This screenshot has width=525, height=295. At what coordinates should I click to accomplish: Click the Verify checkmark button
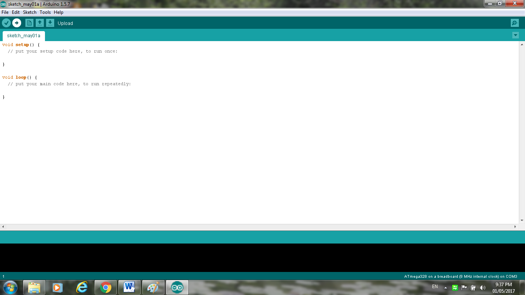[x=6, y=23]
